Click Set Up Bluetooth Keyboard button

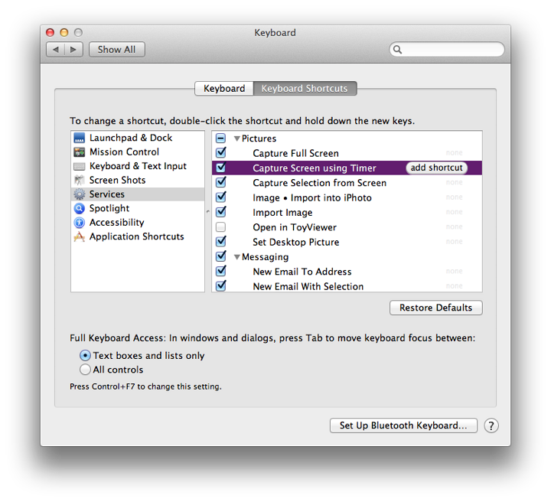tap(403, 425)
